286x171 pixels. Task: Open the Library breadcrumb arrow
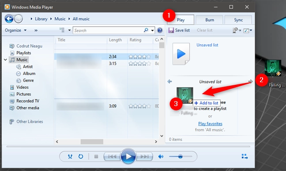pos(31,19)
